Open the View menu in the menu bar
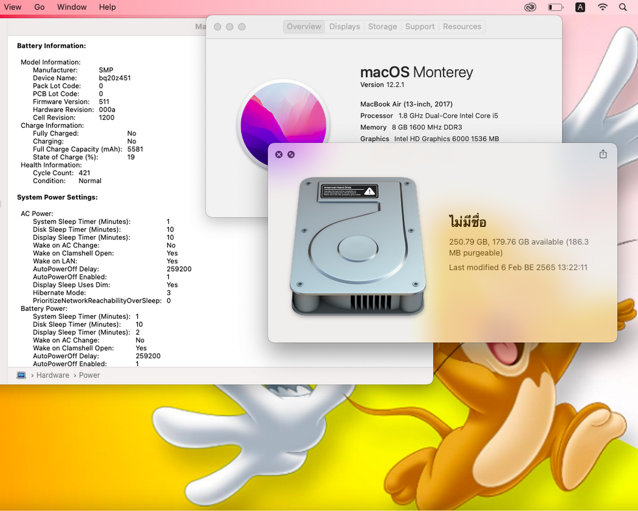The image size is (638, 511). (x=12, y=7)
